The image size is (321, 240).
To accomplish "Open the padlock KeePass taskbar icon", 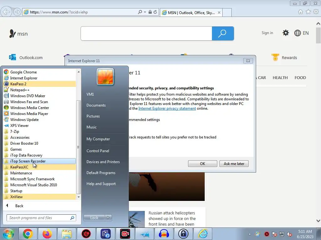I will tap(183, 234).
